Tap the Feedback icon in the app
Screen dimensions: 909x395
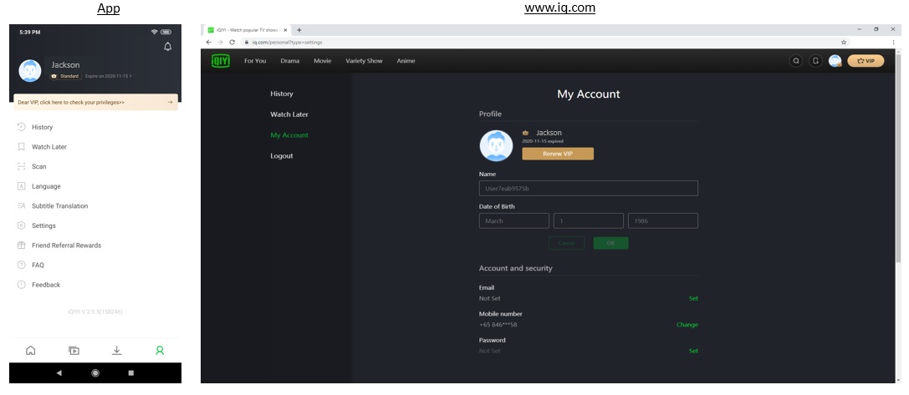[x=22, y=285]
